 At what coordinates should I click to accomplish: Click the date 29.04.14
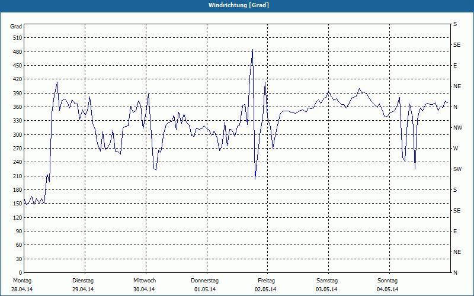click(x=83, y=289)
